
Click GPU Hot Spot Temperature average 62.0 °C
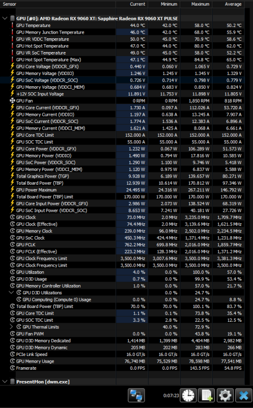[234, 46]
